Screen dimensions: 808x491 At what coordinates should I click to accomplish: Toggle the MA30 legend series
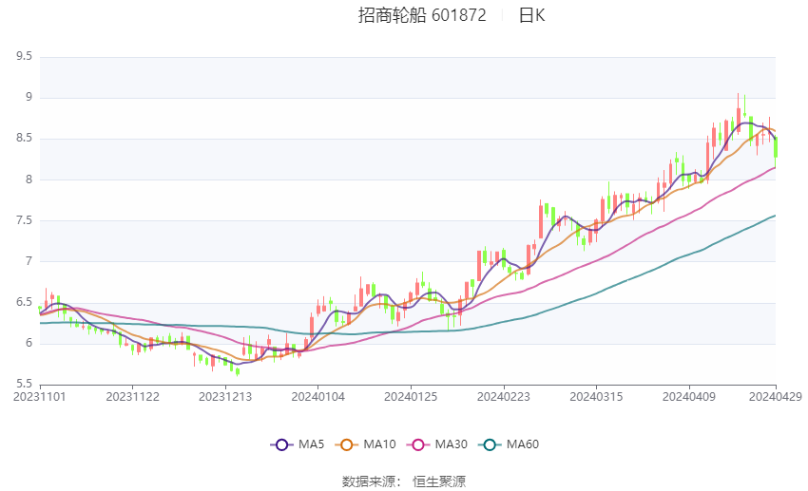[x=437, y=444]
